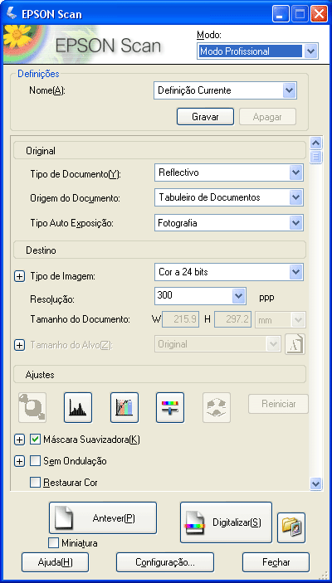Tick the Miniatura checkbox
This screenshot has width=332, height=583.
pyautogui.click(x=54, y=543)
